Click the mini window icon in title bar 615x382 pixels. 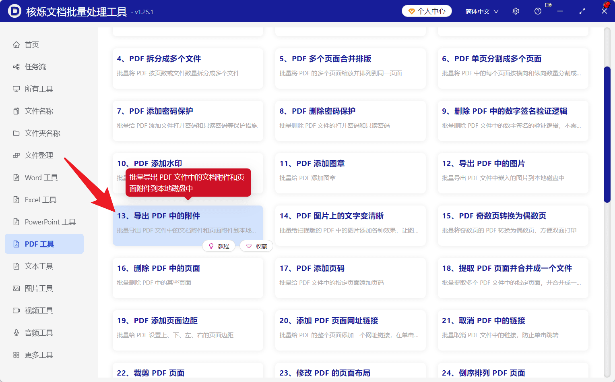coord(548,5)
